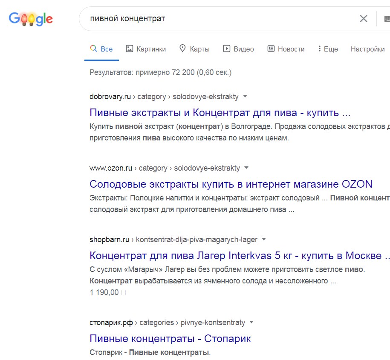Switch to the Новости tab

(x=286, y=49)
